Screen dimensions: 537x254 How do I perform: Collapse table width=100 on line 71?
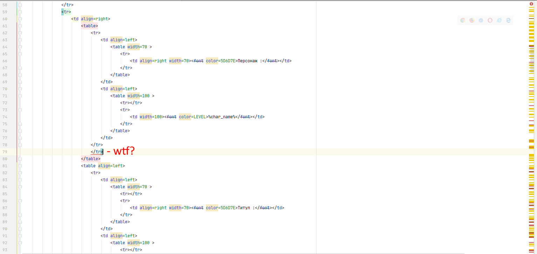click(x=20, y=96)
